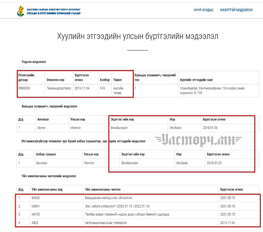Viewport: 263px width, 232px height.
Task: Click activity code 46100 cell
Action: (x=36, y=214)
